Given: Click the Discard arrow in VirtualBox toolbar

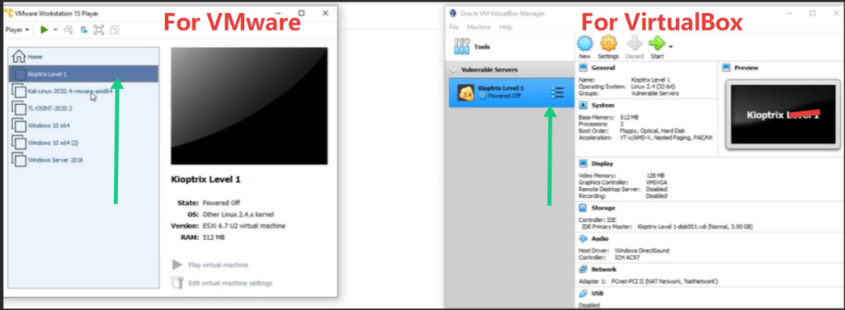Looking at the screenshot, I should pos(635,47).
